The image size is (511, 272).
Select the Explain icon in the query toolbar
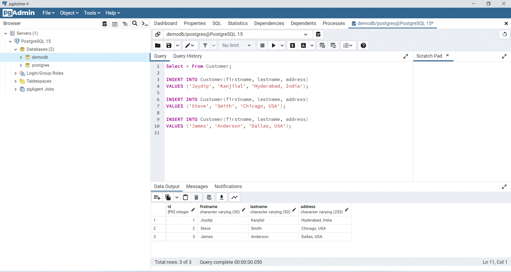292,45
